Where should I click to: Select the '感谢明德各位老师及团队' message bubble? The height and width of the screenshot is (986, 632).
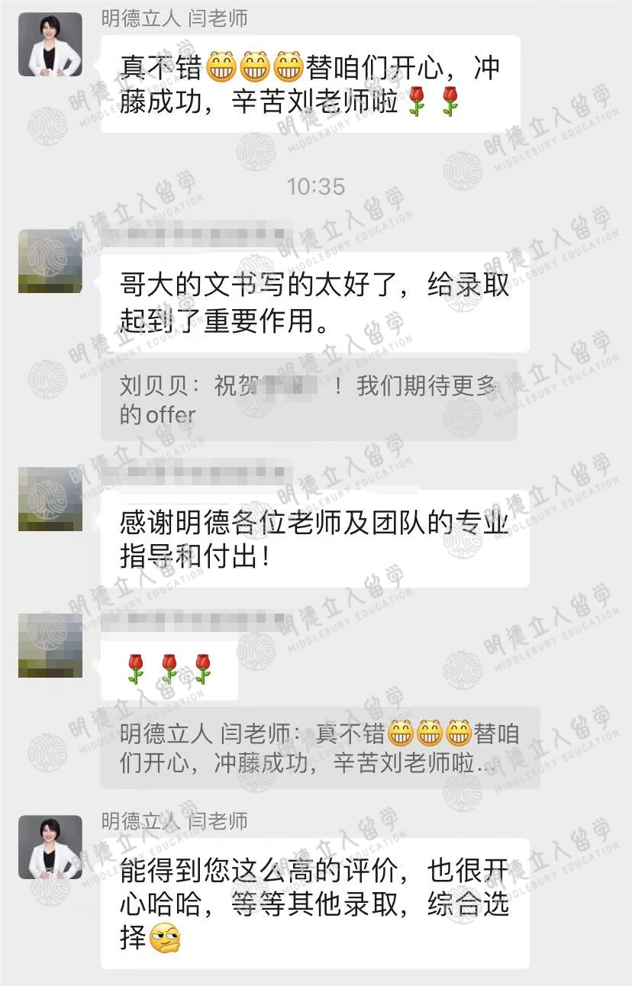(315, 539)
